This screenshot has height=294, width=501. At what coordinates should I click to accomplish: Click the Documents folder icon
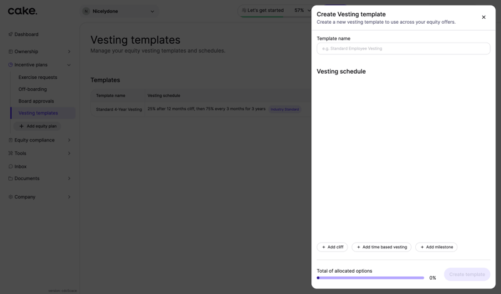(11, 179)
